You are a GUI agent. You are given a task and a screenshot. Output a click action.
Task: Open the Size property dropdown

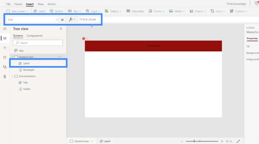point(32,20)
